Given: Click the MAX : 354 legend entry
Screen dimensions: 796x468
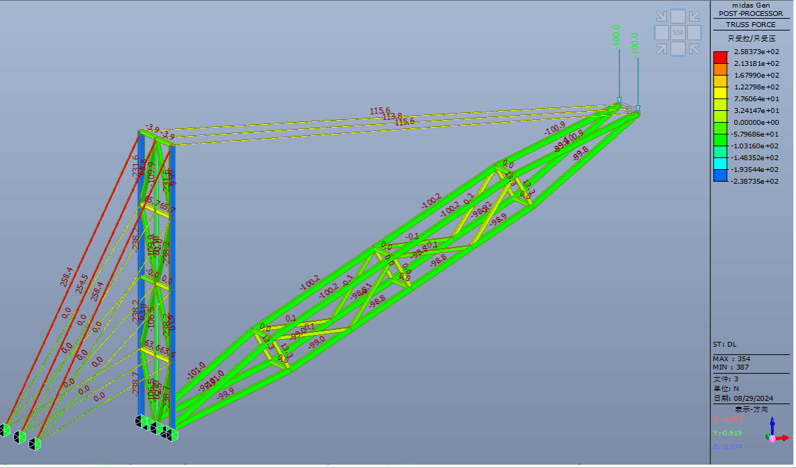Looking at the screenshot, I should pos(731,358).
